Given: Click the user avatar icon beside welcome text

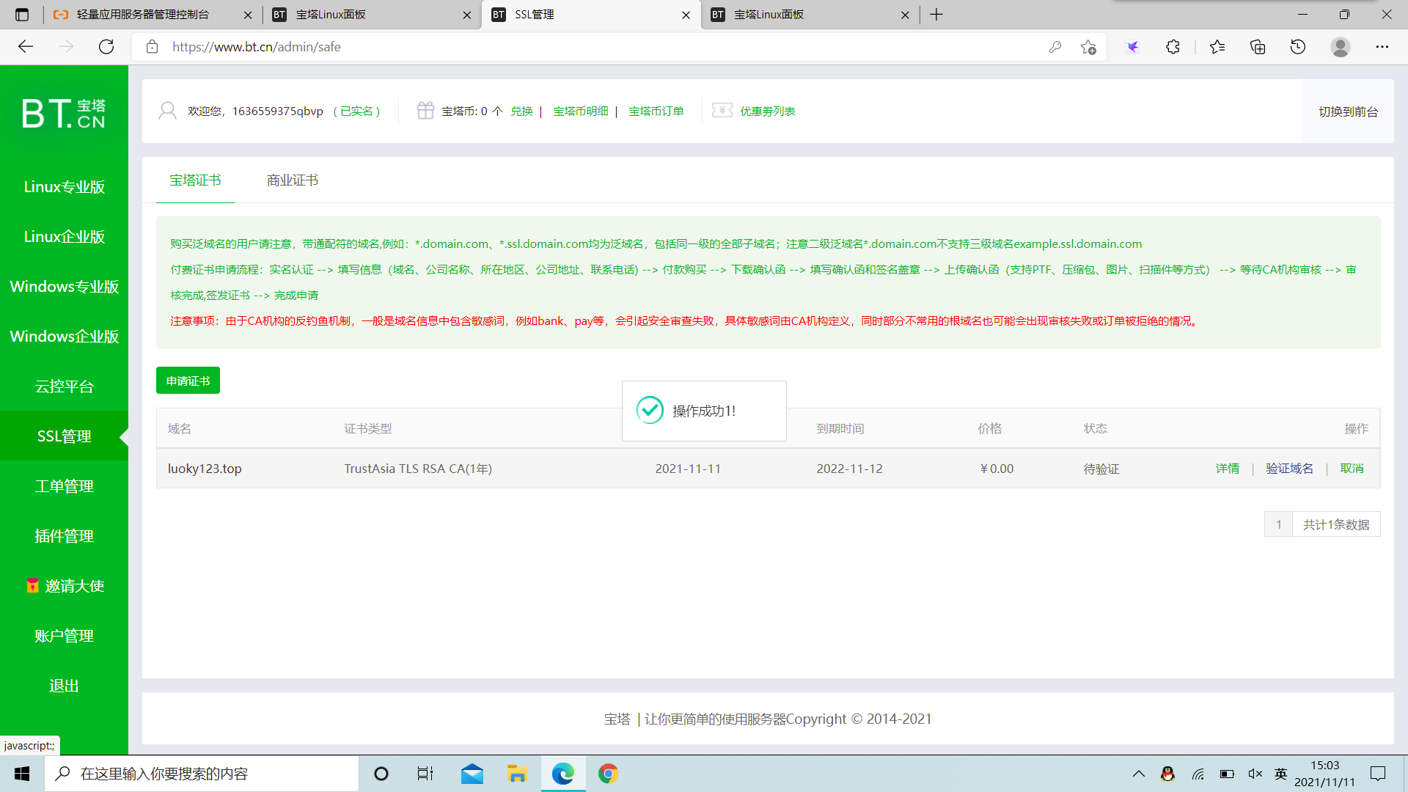Looking at the screenshot, I should click(x=167, y=111).
